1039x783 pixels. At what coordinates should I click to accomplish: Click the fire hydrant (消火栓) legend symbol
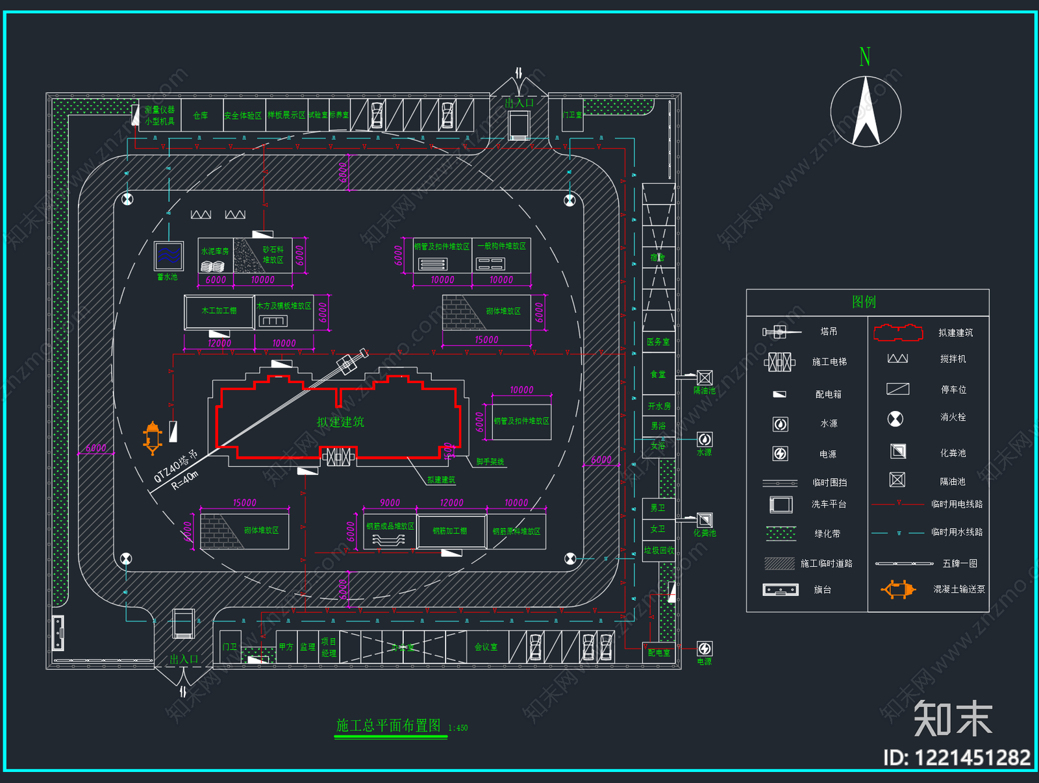[x=895, y=419]
